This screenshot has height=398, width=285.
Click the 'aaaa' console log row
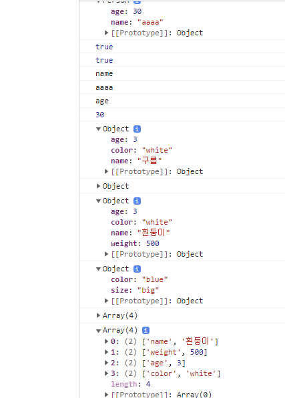182,87
